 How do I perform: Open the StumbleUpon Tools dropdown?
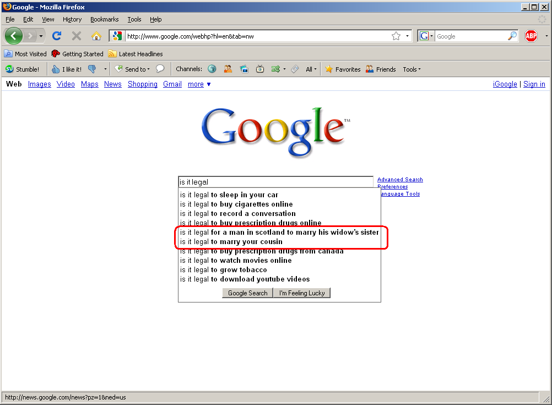[412, 69]
